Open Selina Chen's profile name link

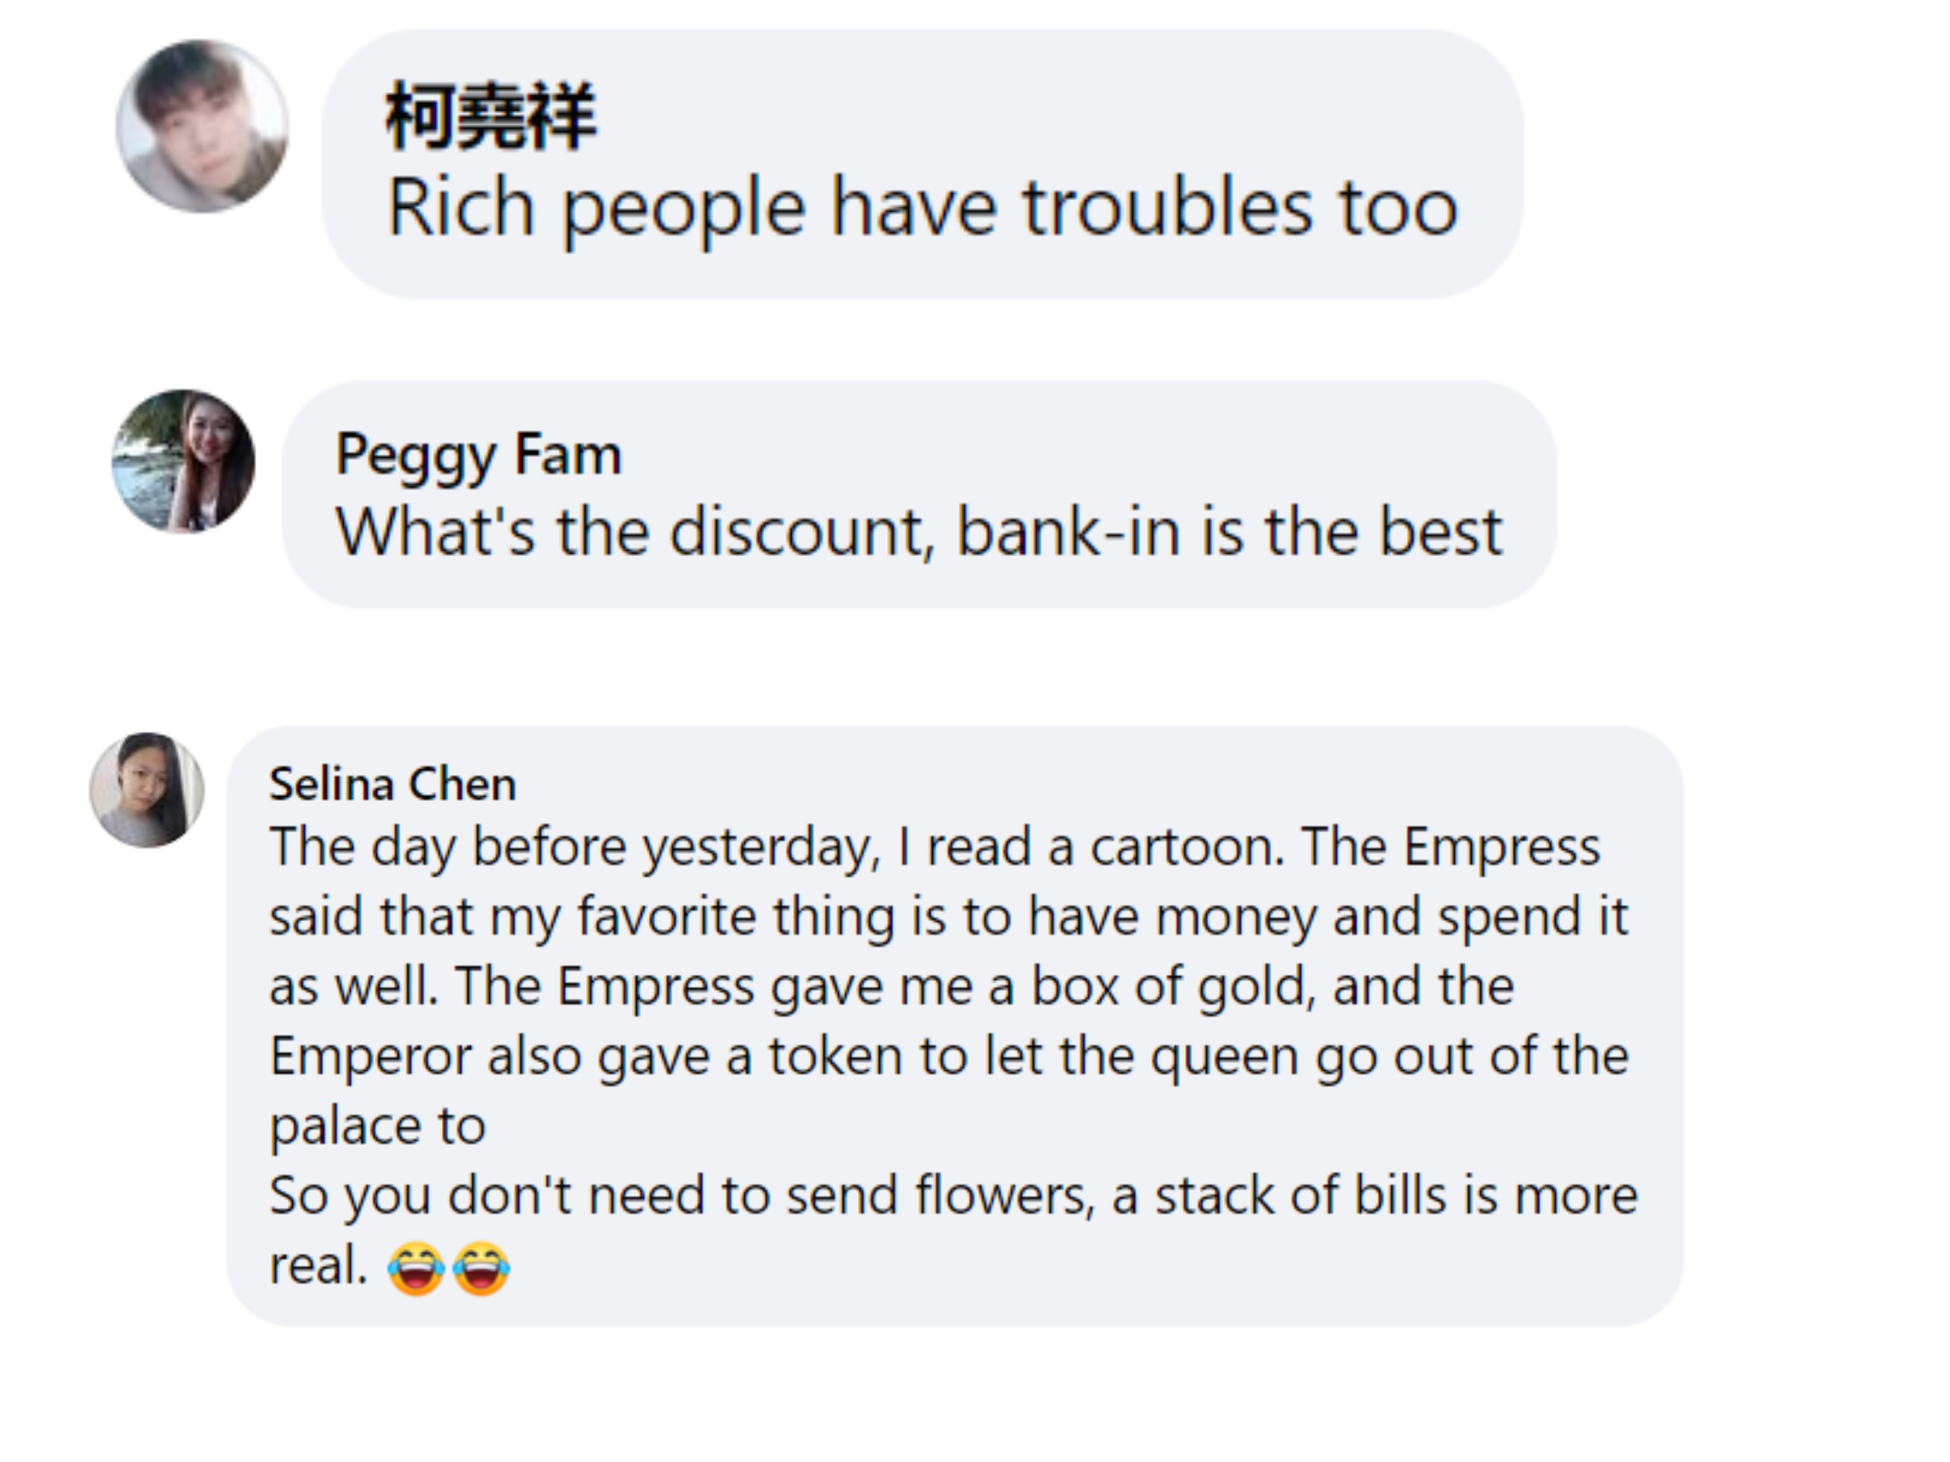coord(393,784)
